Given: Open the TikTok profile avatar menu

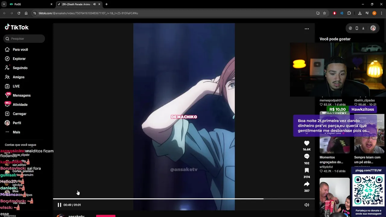Looking at the screenshot, I should coord(373,28).
